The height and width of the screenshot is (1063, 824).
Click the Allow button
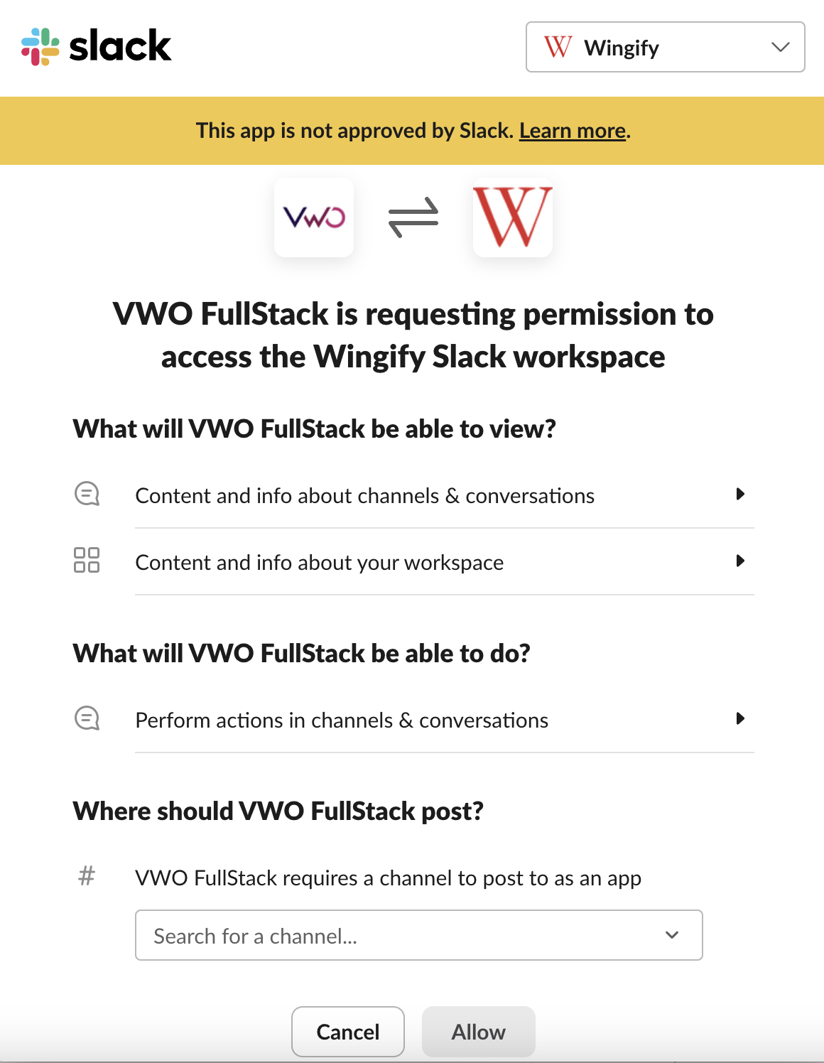click(479, 1032)
